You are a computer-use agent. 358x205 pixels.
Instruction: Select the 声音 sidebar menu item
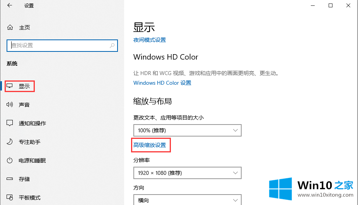tap(24, 105)
